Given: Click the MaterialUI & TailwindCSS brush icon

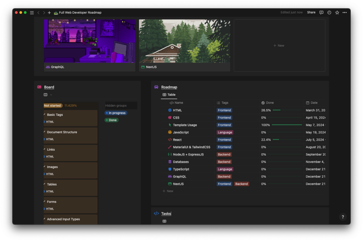Looking at the screenshot, I should 170,147.
